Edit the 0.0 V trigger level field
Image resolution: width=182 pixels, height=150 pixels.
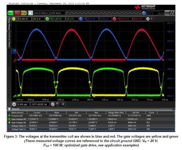pyautogui.click(x=152, y=13)
